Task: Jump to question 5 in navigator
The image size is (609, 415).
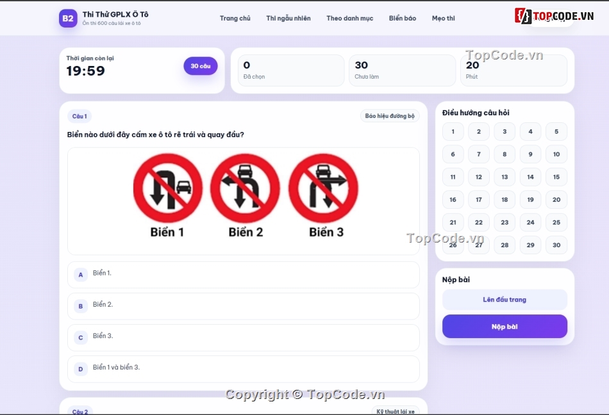Action: [x=556, y=131]
